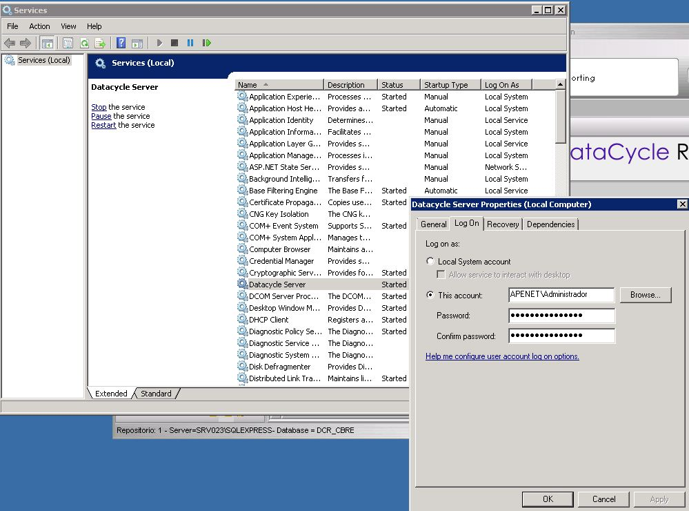Click the Back arrow in Services toolbar
The width and height of the screenshot is (689, 511).
pos(9,43)
